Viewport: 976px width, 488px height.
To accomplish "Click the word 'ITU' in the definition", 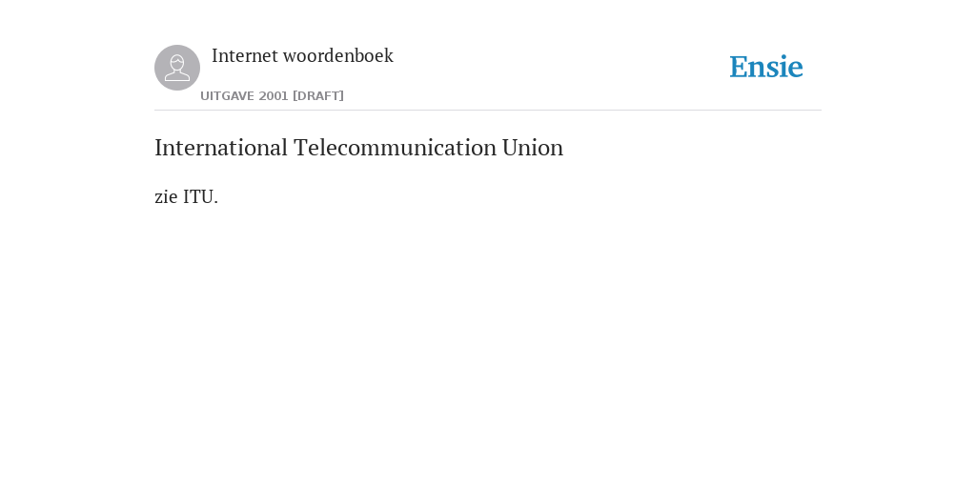I will coord(198,196).
